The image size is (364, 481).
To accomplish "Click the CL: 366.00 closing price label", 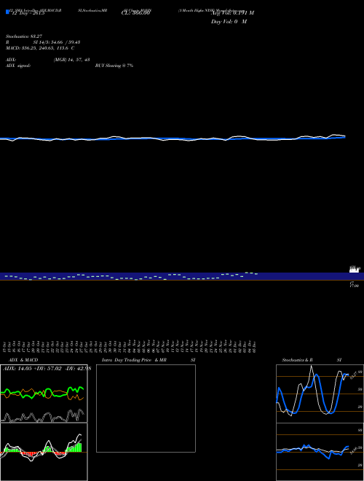I will click(135, 13).
